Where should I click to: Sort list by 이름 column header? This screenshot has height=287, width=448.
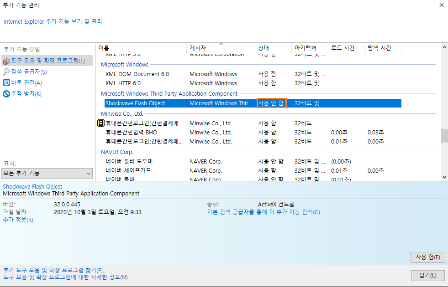[141, 48]
